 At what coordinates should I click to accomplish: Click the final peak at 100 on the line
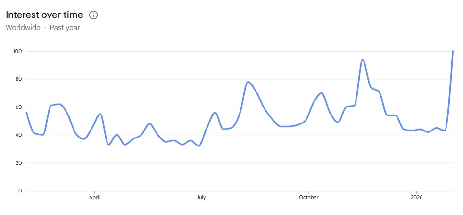pos(453,51)
